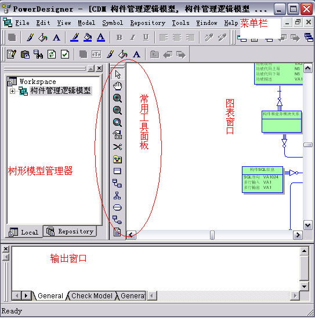The height and width of the screenshot is (318, 315).
Task: Click the next arrow in the second toolbar
Action: pyautogui.click(x=181, y=54)
